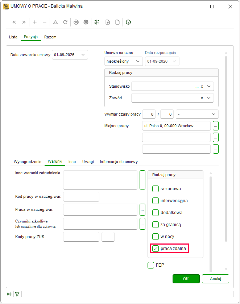Open the ellipsis button for Inne warunki zatrudnienia

(142, 180)
